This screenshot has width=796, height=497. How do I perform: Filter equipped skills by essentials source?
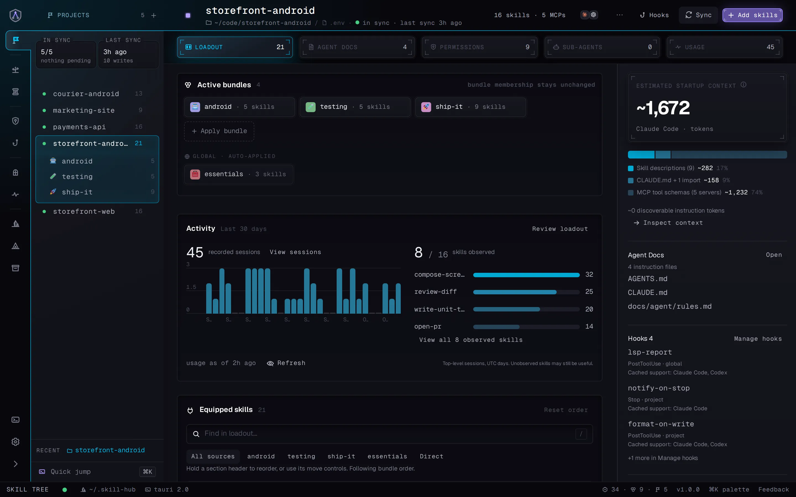tap(387, 456)
